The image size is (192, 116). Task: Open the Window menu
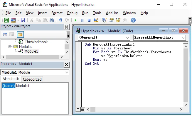(129, 13)
